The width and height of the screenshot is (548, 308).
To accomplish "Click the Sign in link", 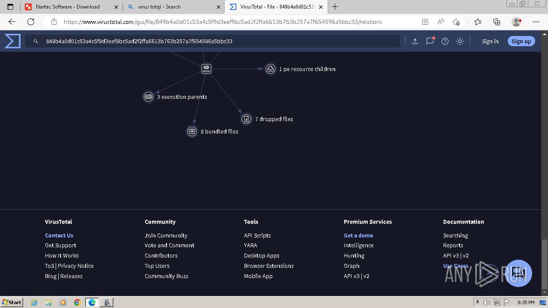I will click(x=490, y=41).
